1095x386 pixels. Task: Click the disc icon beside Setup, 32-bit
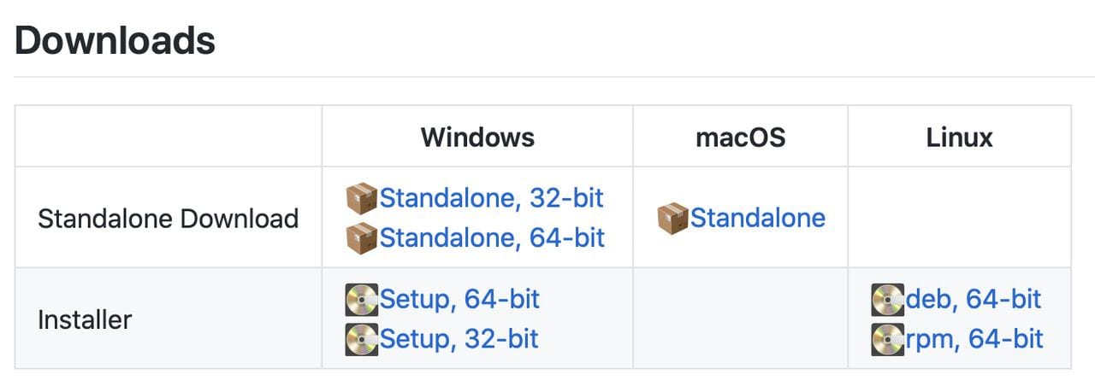coord(361,339)
